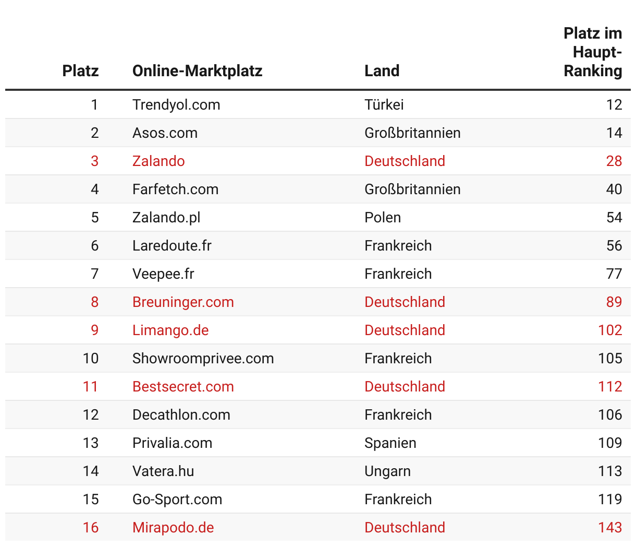636x546 pixels.
Task: Click the Go-Sport.com marketplace name
Action: (x=177, y=499)
